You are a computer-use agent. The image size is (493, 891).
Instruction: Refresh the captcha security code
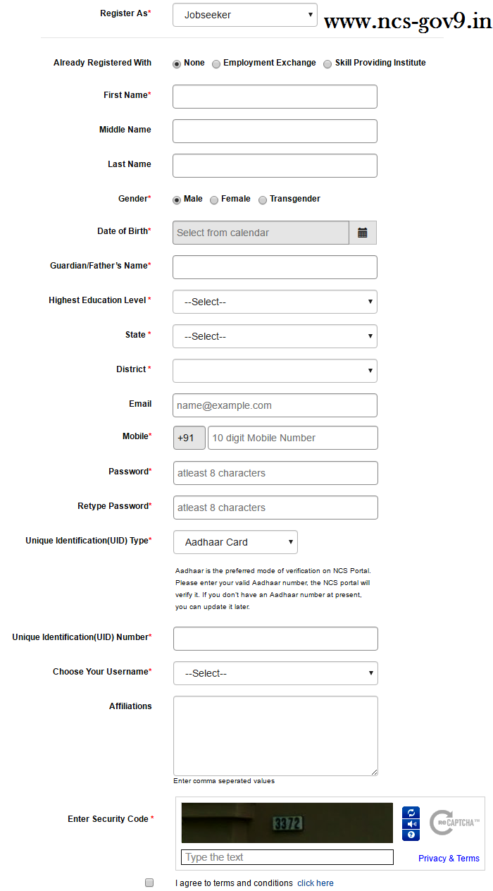point(411,813)
